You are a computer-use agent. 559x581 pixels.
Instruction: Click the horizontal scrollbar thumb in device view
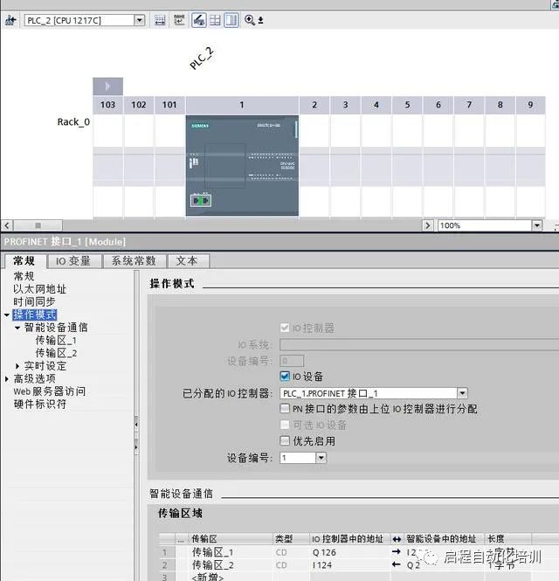tap(38, 225)
